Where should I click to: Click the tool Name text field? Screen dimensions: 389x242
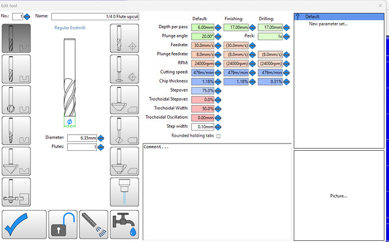pos(95,16)
